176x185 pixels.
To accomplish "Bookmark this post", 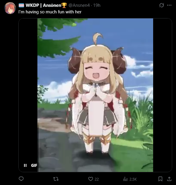I will [160, 179].
